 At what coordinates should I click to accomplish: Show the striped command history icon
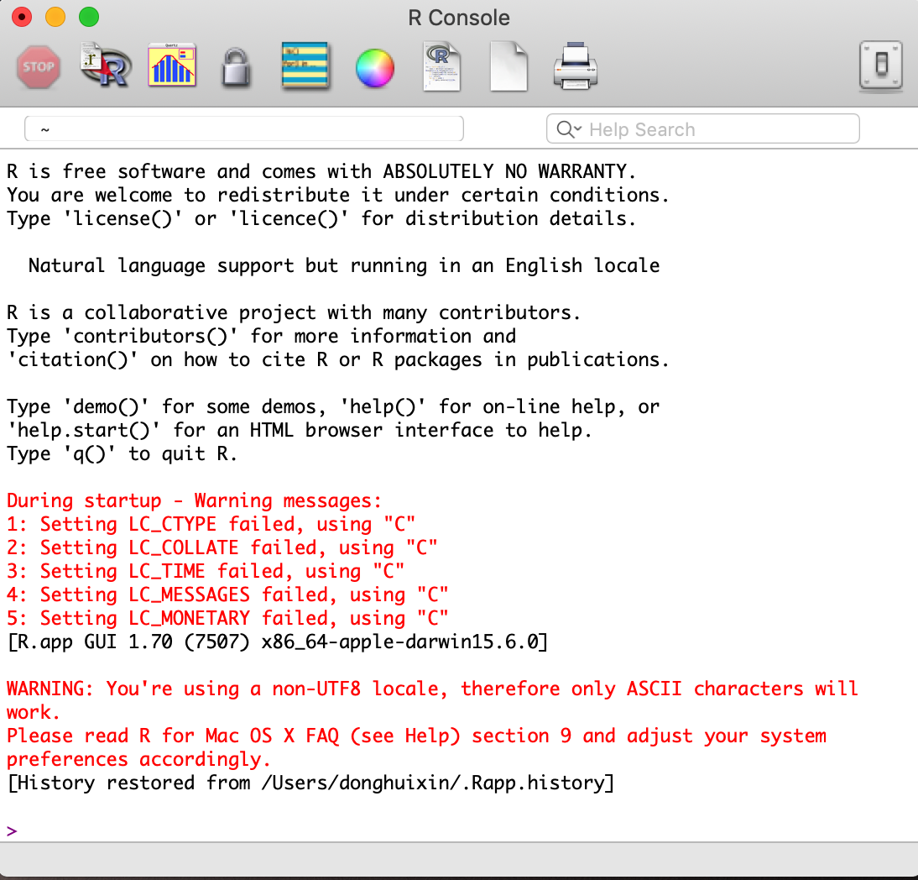pos(305,65)
